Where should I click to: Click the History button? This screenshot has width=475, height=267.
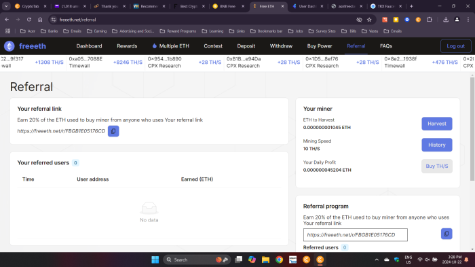437,145
